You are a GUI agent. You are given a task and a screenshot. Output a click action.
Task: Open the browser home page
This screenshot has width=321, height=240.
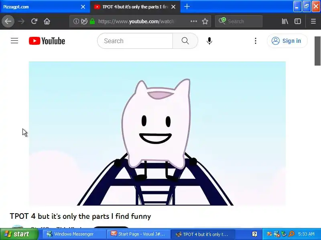[47, 21]
